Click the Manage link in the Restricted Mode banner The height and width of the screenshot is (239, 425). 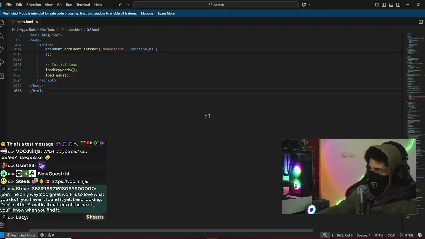click(x=147, y=13)
